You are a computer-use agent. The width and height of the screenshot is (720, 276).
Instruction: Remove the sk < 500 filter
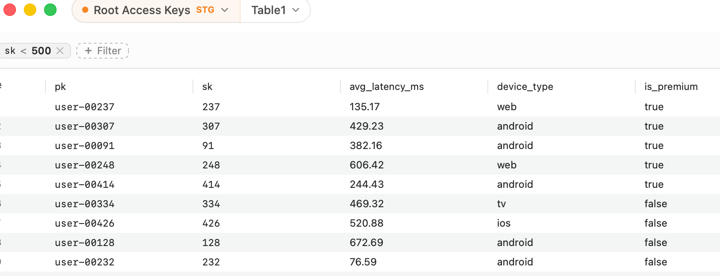click(60, 51)
